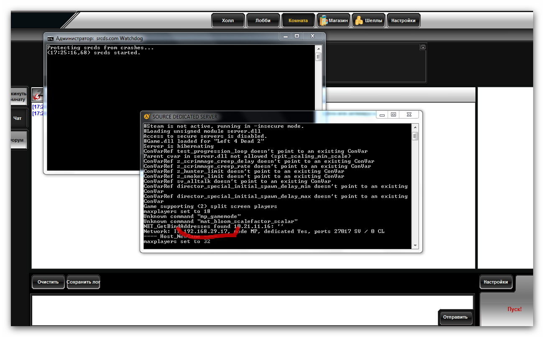The width and height of the screenshot is (544, 337).
Task: Click scroll-down arrow in the Dedicated Server console
Action: 415,246
